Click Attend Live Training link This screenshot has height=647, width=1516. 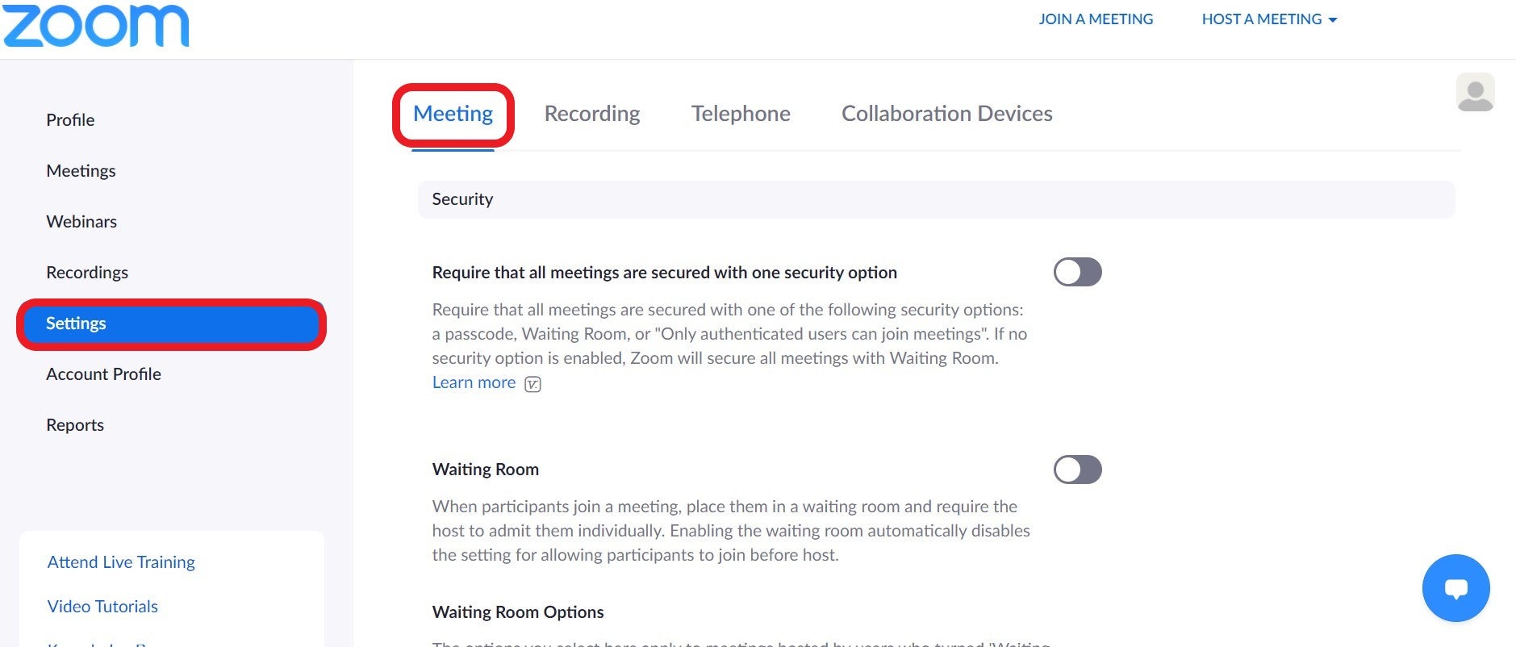[121, 562]
